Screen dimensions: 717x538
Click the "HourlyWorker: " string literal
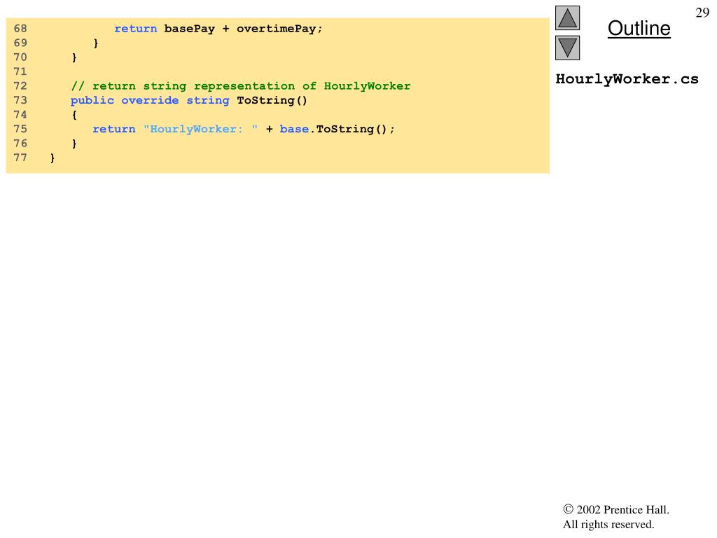point(200,129)
